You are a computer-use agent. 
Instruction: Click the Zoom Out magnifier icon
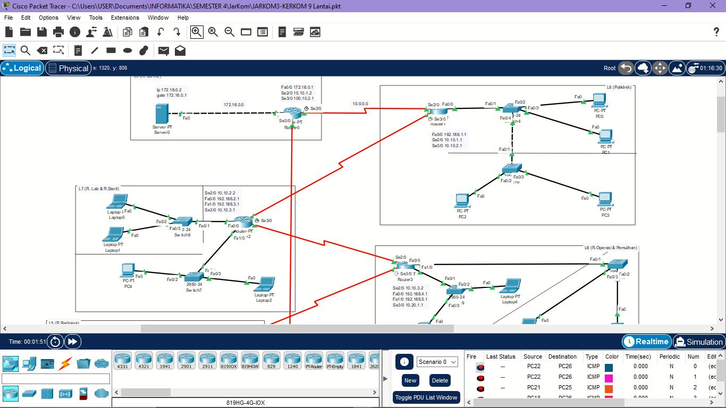tap(230, 32)
